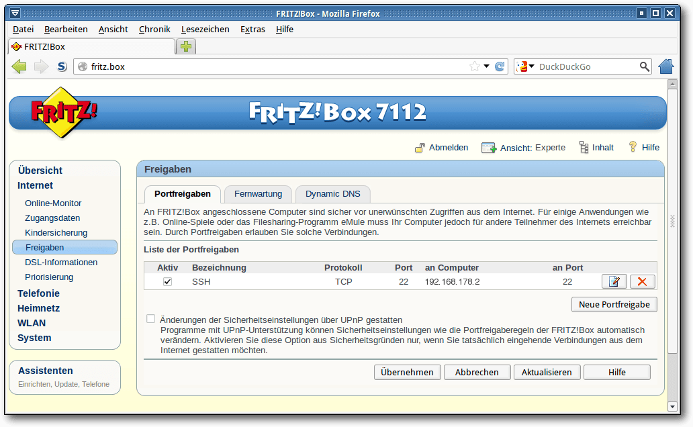Click the Übernehmen button
693x427 pixels.
[x=407, y=372]
